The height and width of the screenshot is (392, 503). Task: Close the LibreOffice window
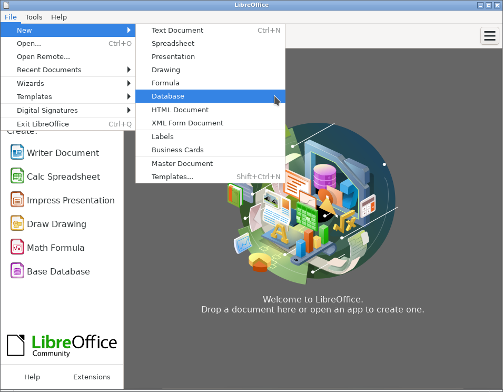coord(497,5)
